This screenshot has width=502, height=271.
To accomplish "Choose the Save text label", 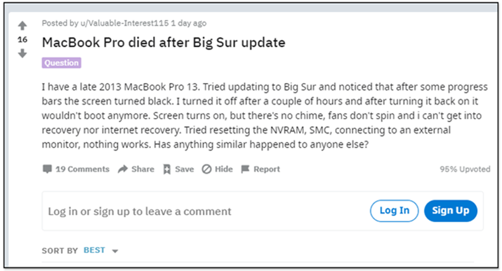I will pyautogui.click(x=185, y=169).
